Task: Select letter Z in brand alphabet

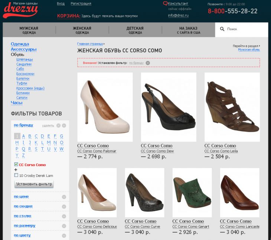Action: pyautogui.click(x=23, y=155)
